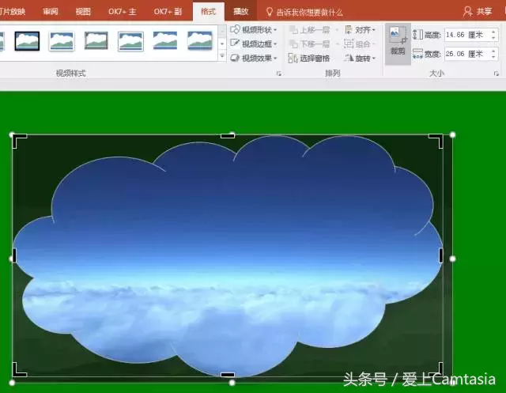Click the top-right crop corner handle

coord(436,141)
